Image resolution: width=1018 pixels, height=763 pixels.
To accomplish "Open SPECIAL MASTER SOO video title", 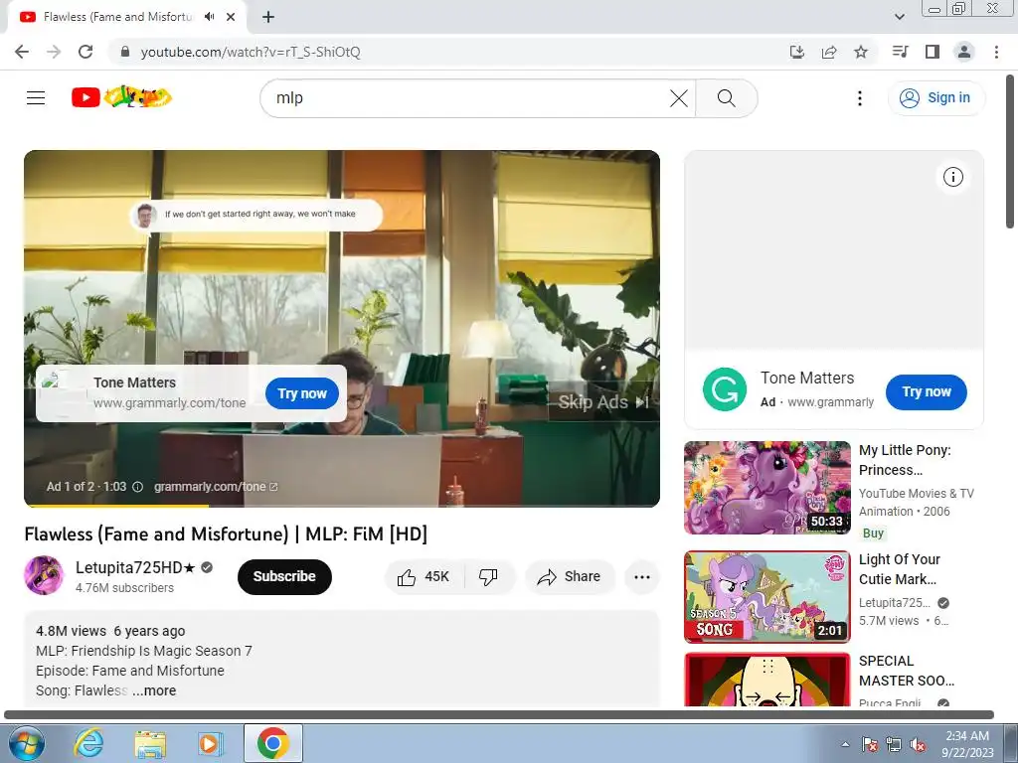I will click(907, 671).
